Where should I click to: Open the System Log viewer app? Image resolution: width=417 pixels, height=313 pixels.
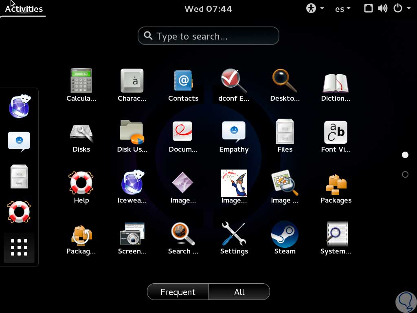click(x=336, y=238)
